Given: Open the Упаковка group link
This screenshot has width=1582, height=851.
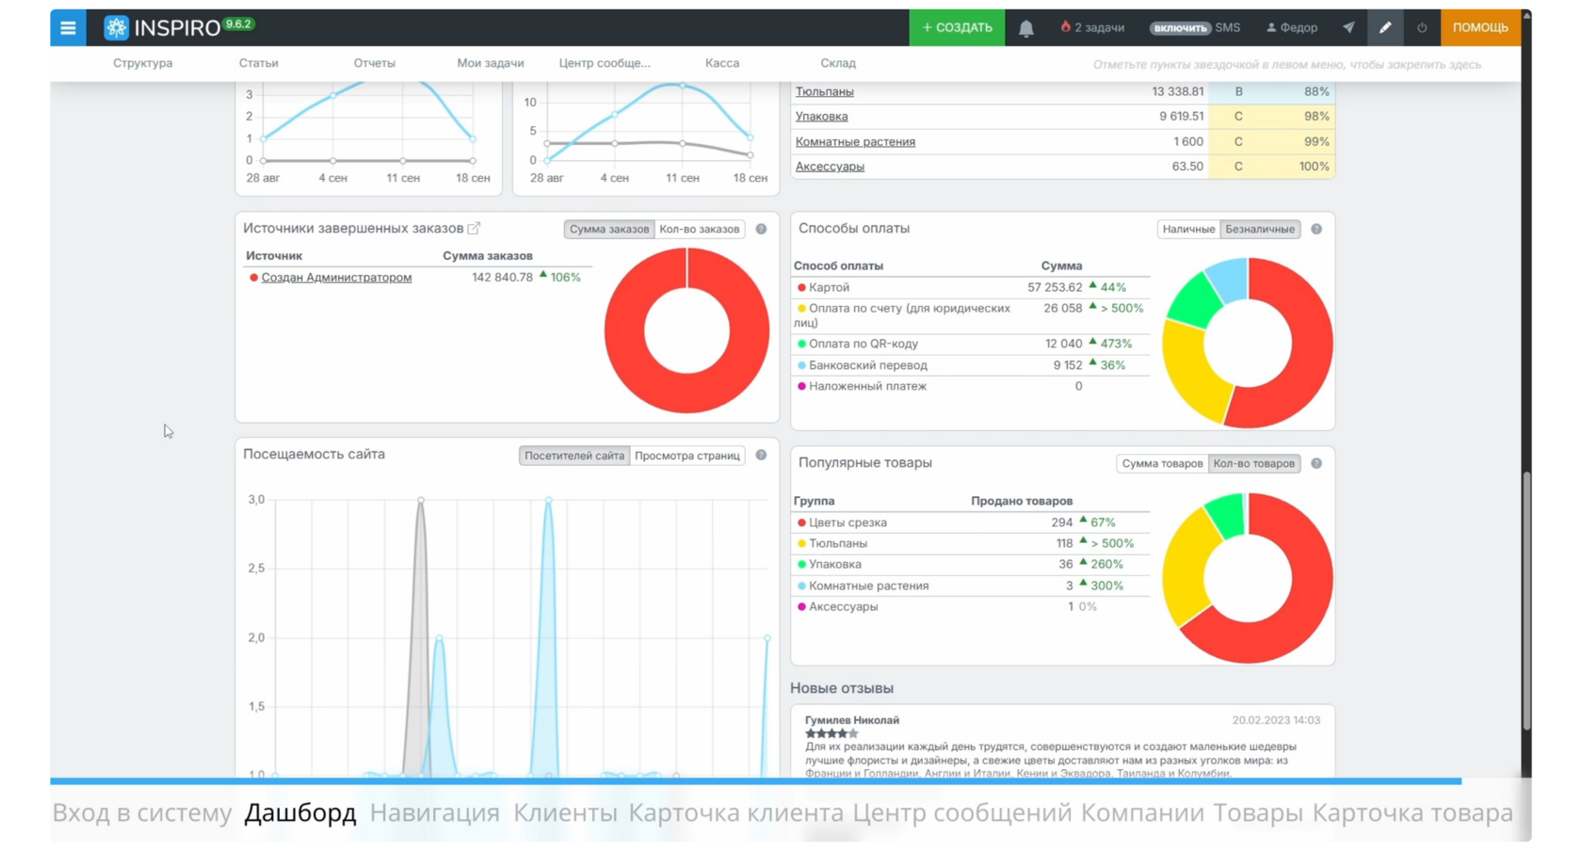Looking at the screenshot, I should click(x=822, y=117).
